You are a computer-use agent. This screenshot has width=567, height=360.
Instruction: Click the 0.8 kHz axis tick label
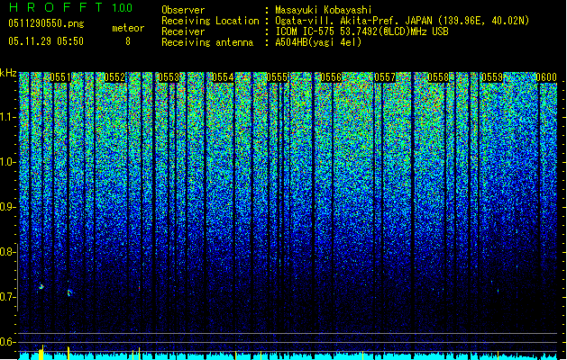click(x=8, y=252)
